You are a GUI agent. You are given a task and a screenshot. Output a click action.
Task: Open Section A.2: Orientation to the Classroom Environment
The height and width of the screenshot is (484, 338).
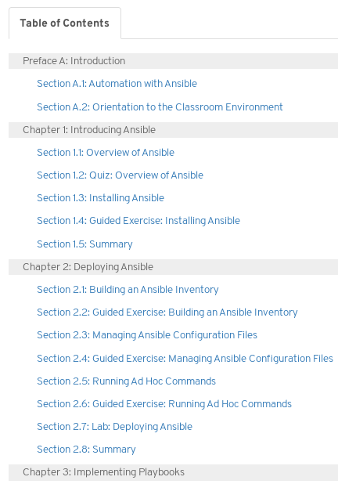160,107
